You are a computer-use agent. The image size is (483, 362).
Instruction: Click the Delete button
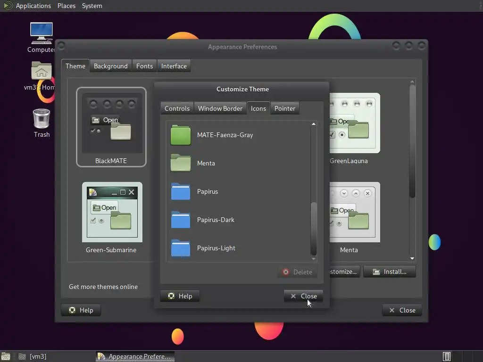click(297, 272)
